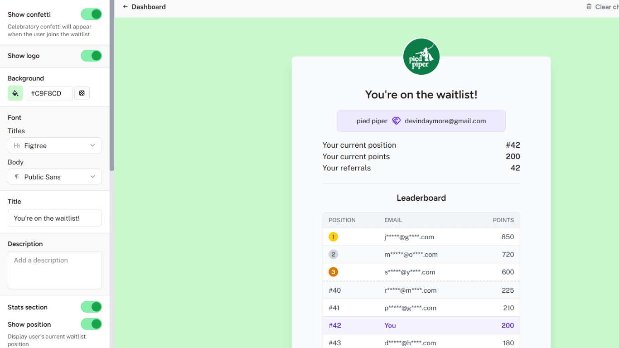Click the purple heart handshake icon
This screenshot has width=619, height=348.
coord(397,121)
